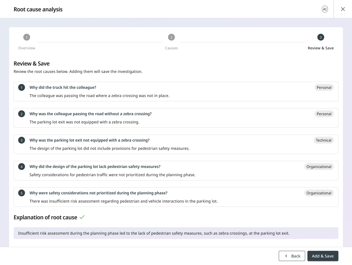
Task: Click the number 1 badge of first cause
Action: pyautogui.click(x=22, y=88)
